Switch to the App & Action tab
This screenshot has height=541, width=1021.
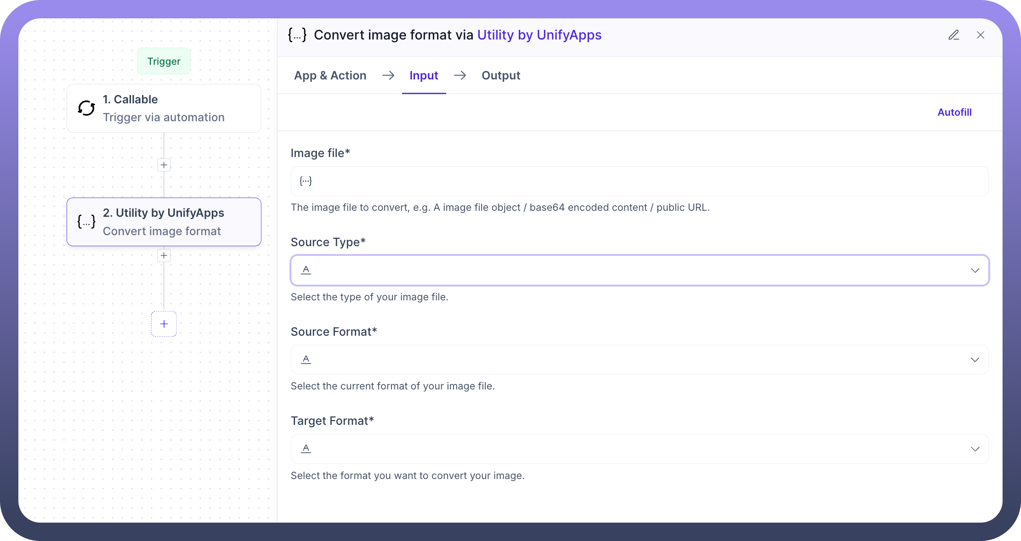coord(330,75)
